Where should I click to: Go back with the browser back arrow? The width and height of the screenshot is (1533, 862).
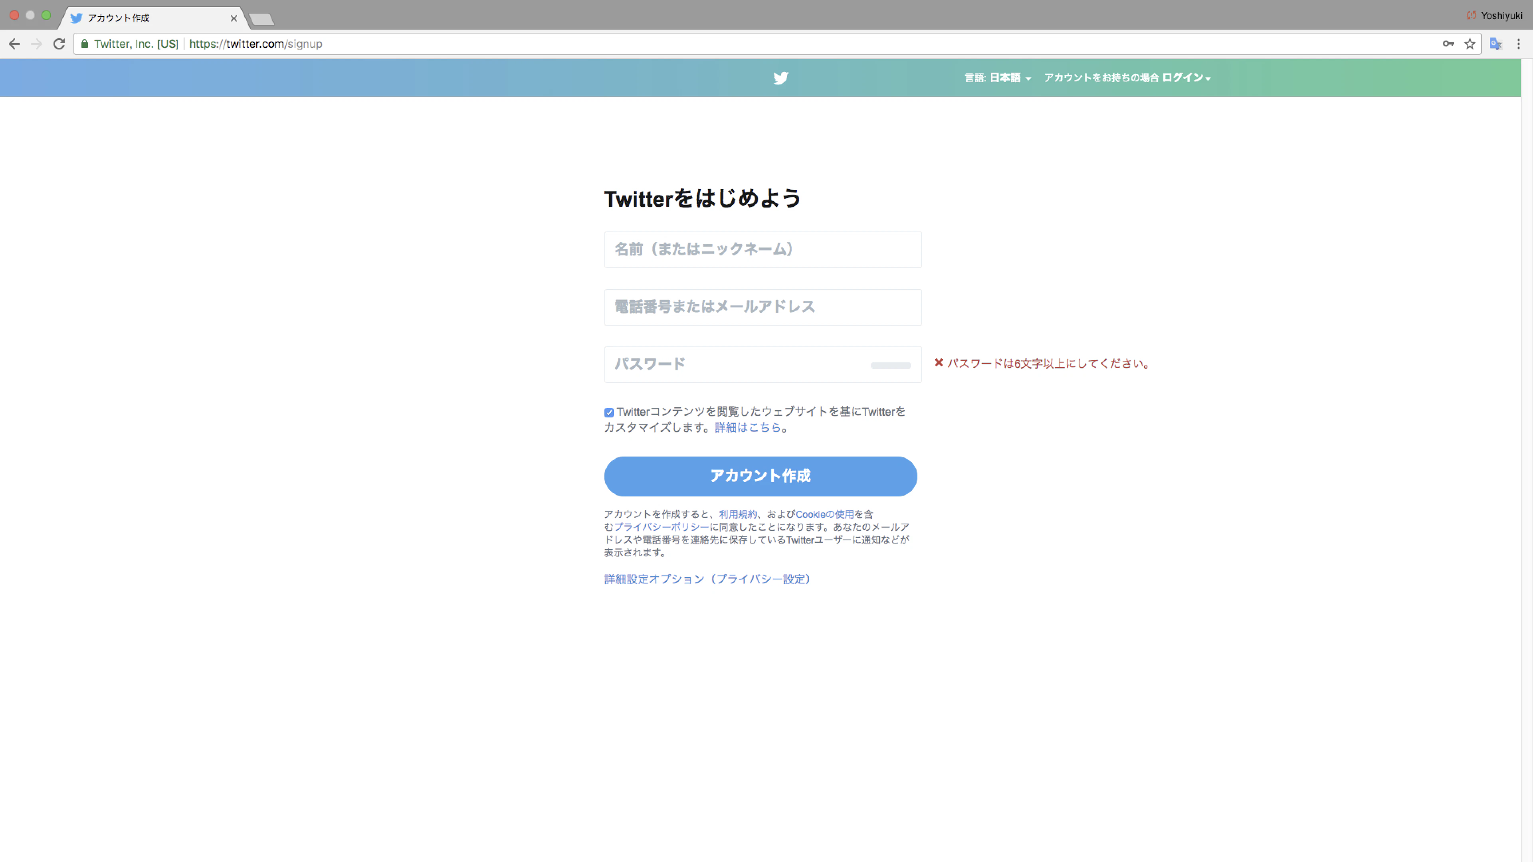[14, 44]
